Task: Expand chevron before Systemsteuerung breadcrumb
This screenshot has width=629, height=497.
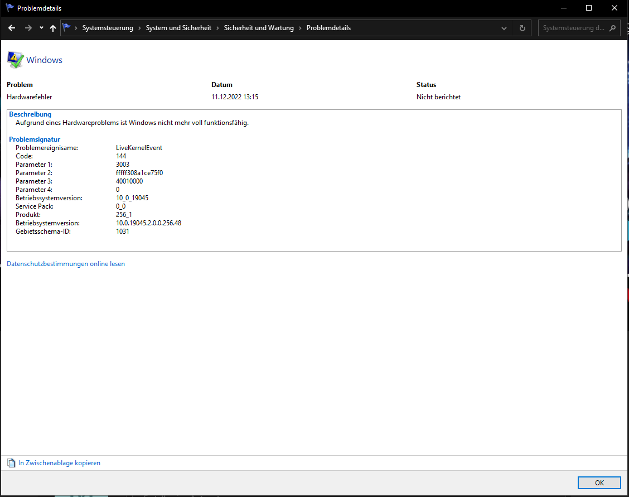Action: coord(76,28)
